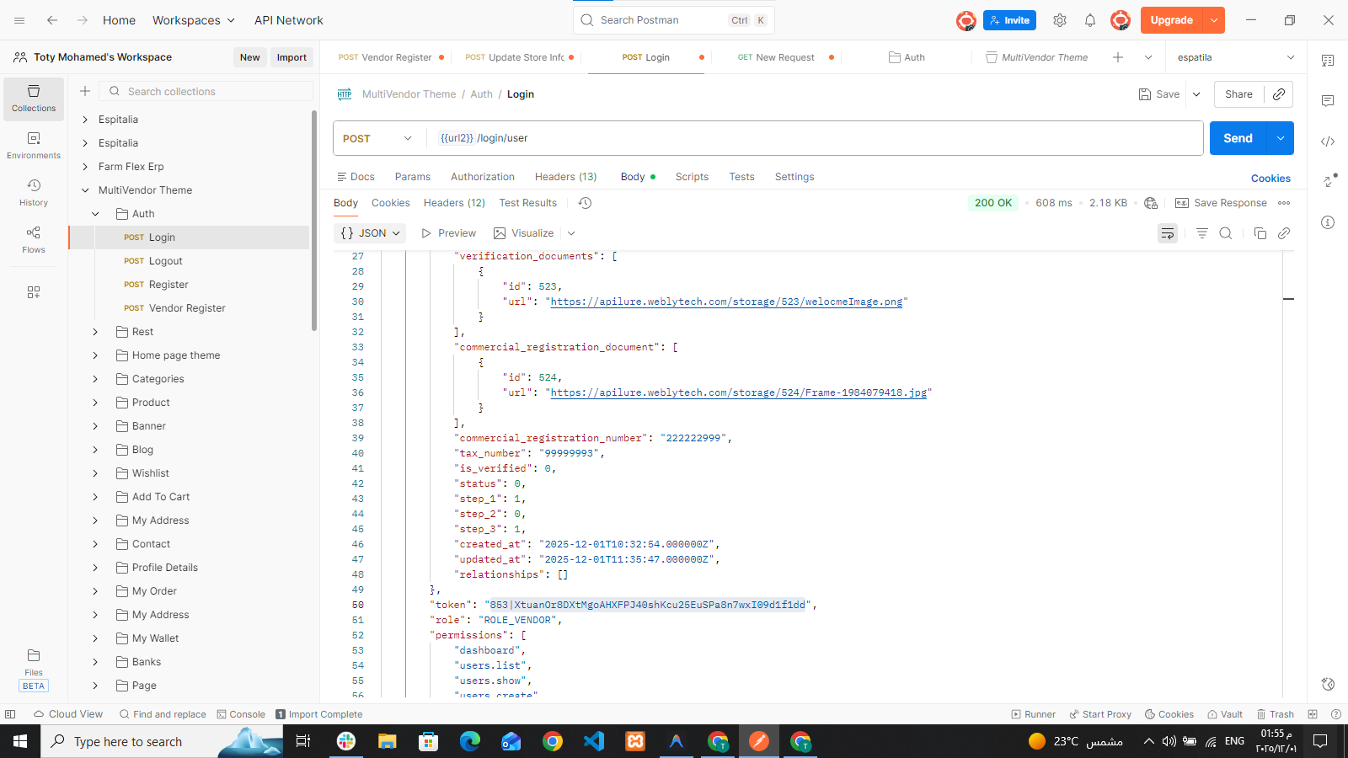The image size is (1348, 758).
Task: Open the code snippet panel icon
Action: [x=1328, y=141]
